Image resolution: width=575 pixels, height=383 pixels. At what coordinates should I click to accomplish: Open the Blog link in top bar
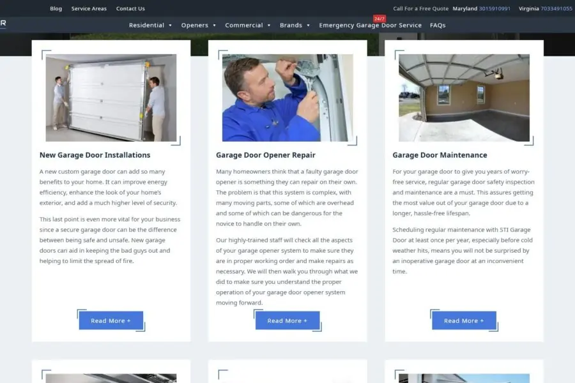(56, 9)
